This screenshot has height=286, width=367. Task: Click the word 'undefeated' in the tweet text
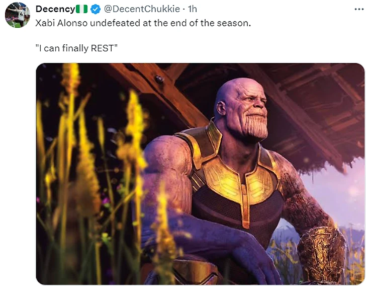[115, 23]
